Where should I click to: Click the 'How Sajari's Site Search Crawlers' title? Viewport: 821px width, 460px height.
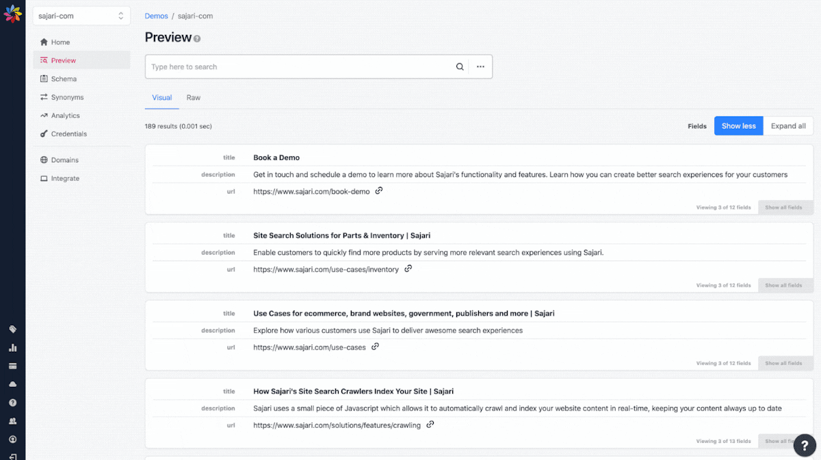(354, 392)
